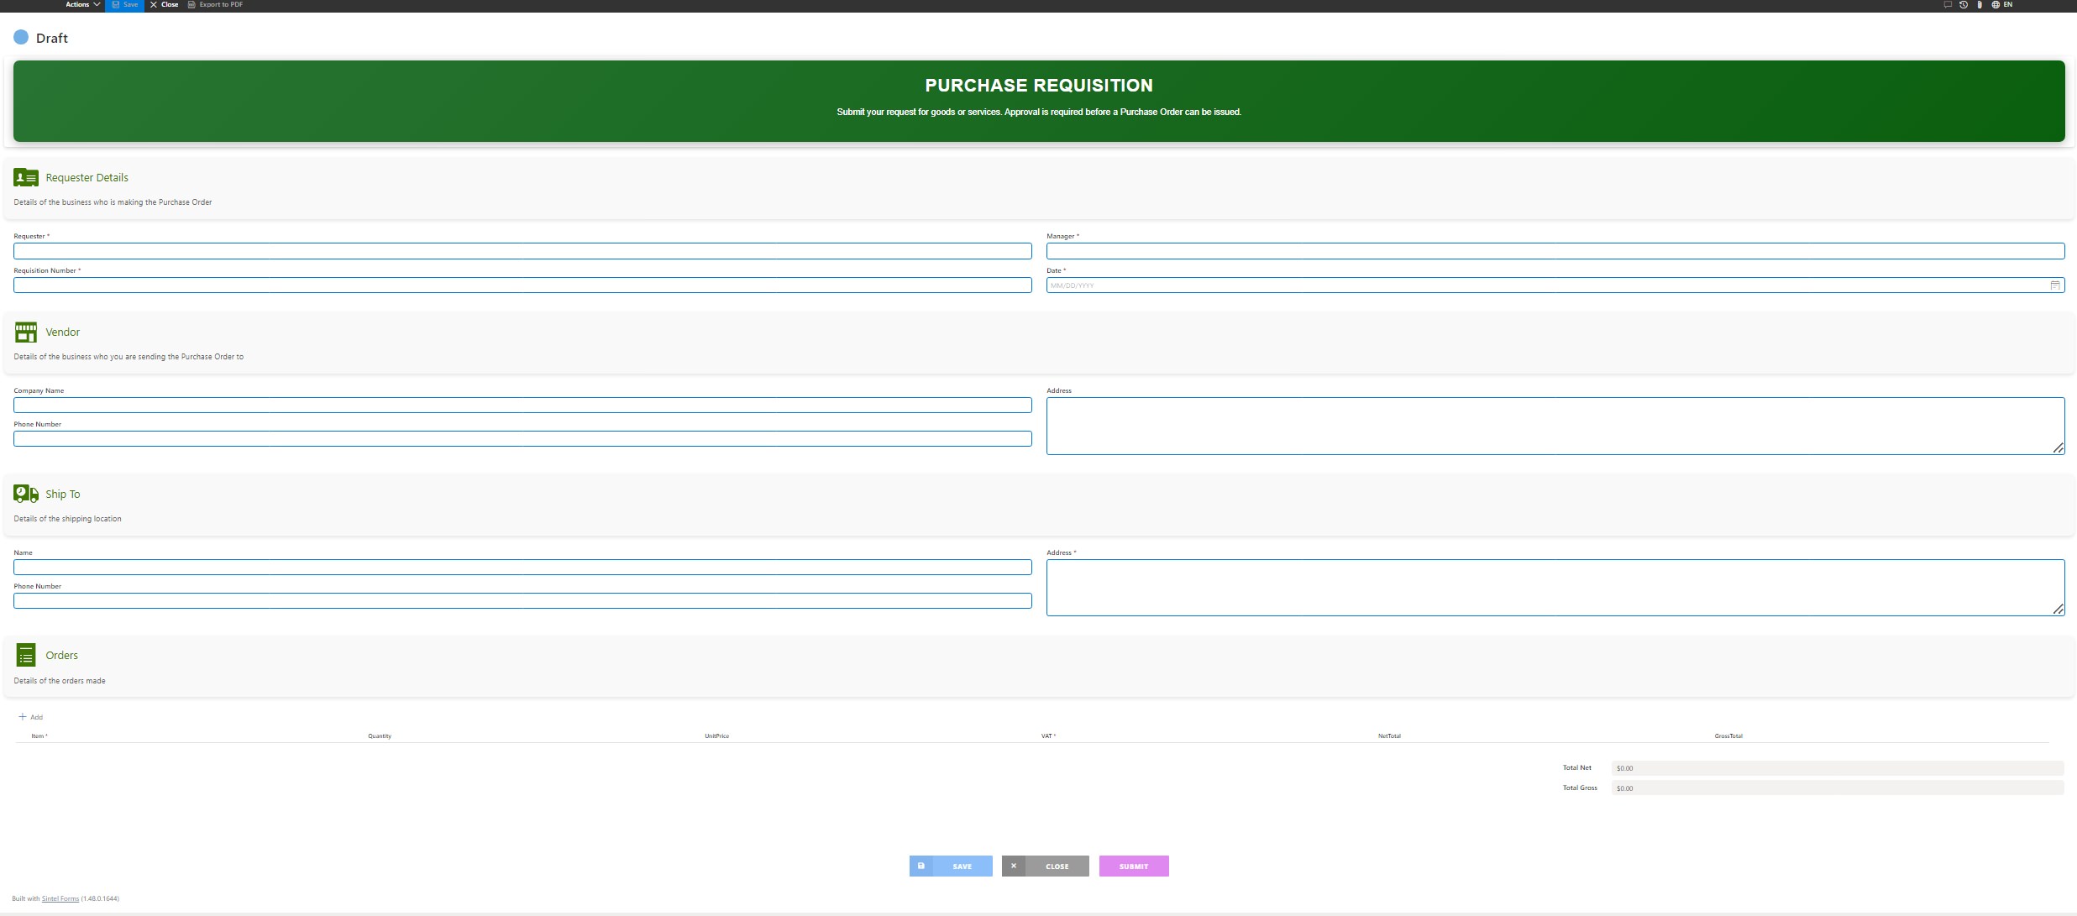Open the calendar picker in Date field

point(2055,285)
